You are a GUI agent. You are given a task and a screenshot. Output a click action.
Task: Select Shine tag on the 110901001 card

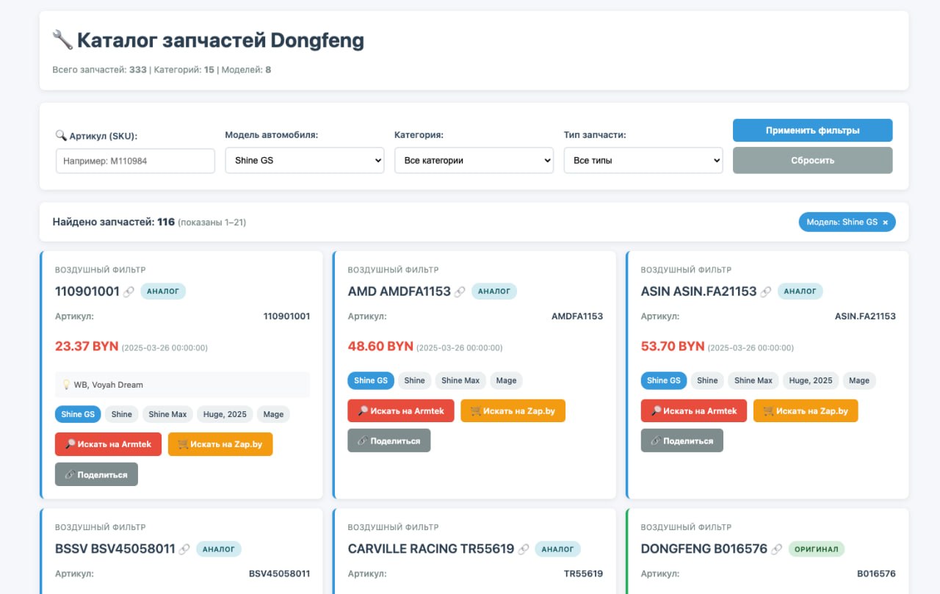pos(122,414)
